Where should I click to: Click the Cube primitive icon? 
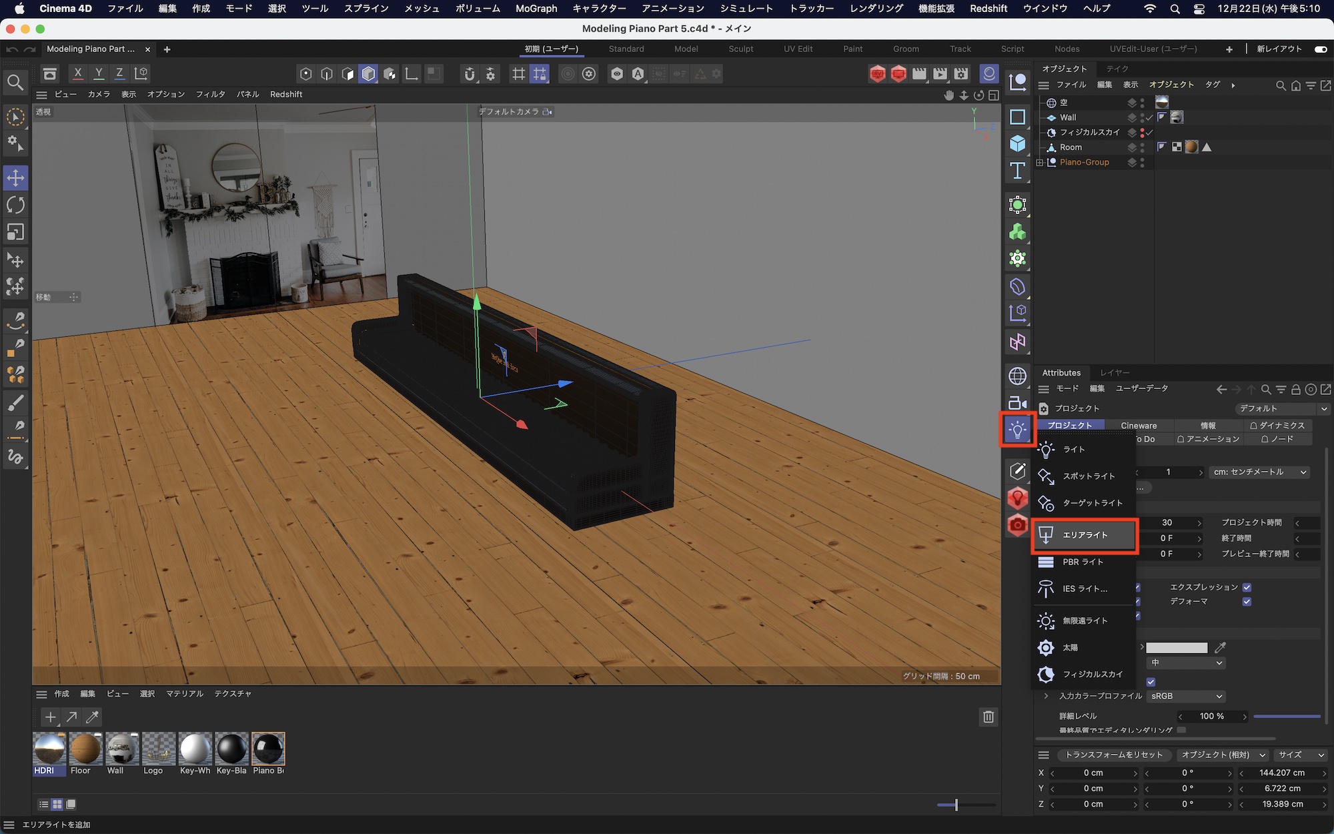[1017, 143]
